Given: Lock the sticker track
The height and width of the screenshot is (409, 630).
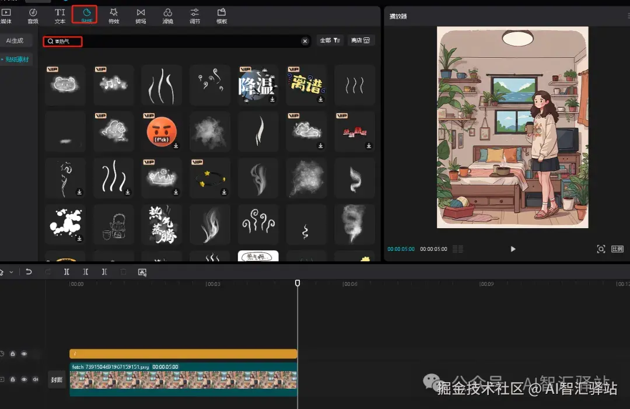Looking at the screenshot, I should click(13, 354).
